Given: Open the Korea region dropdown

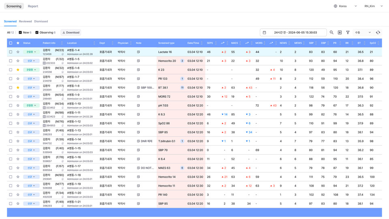Looking at the screenshot, I should click(x=345, y=6).
